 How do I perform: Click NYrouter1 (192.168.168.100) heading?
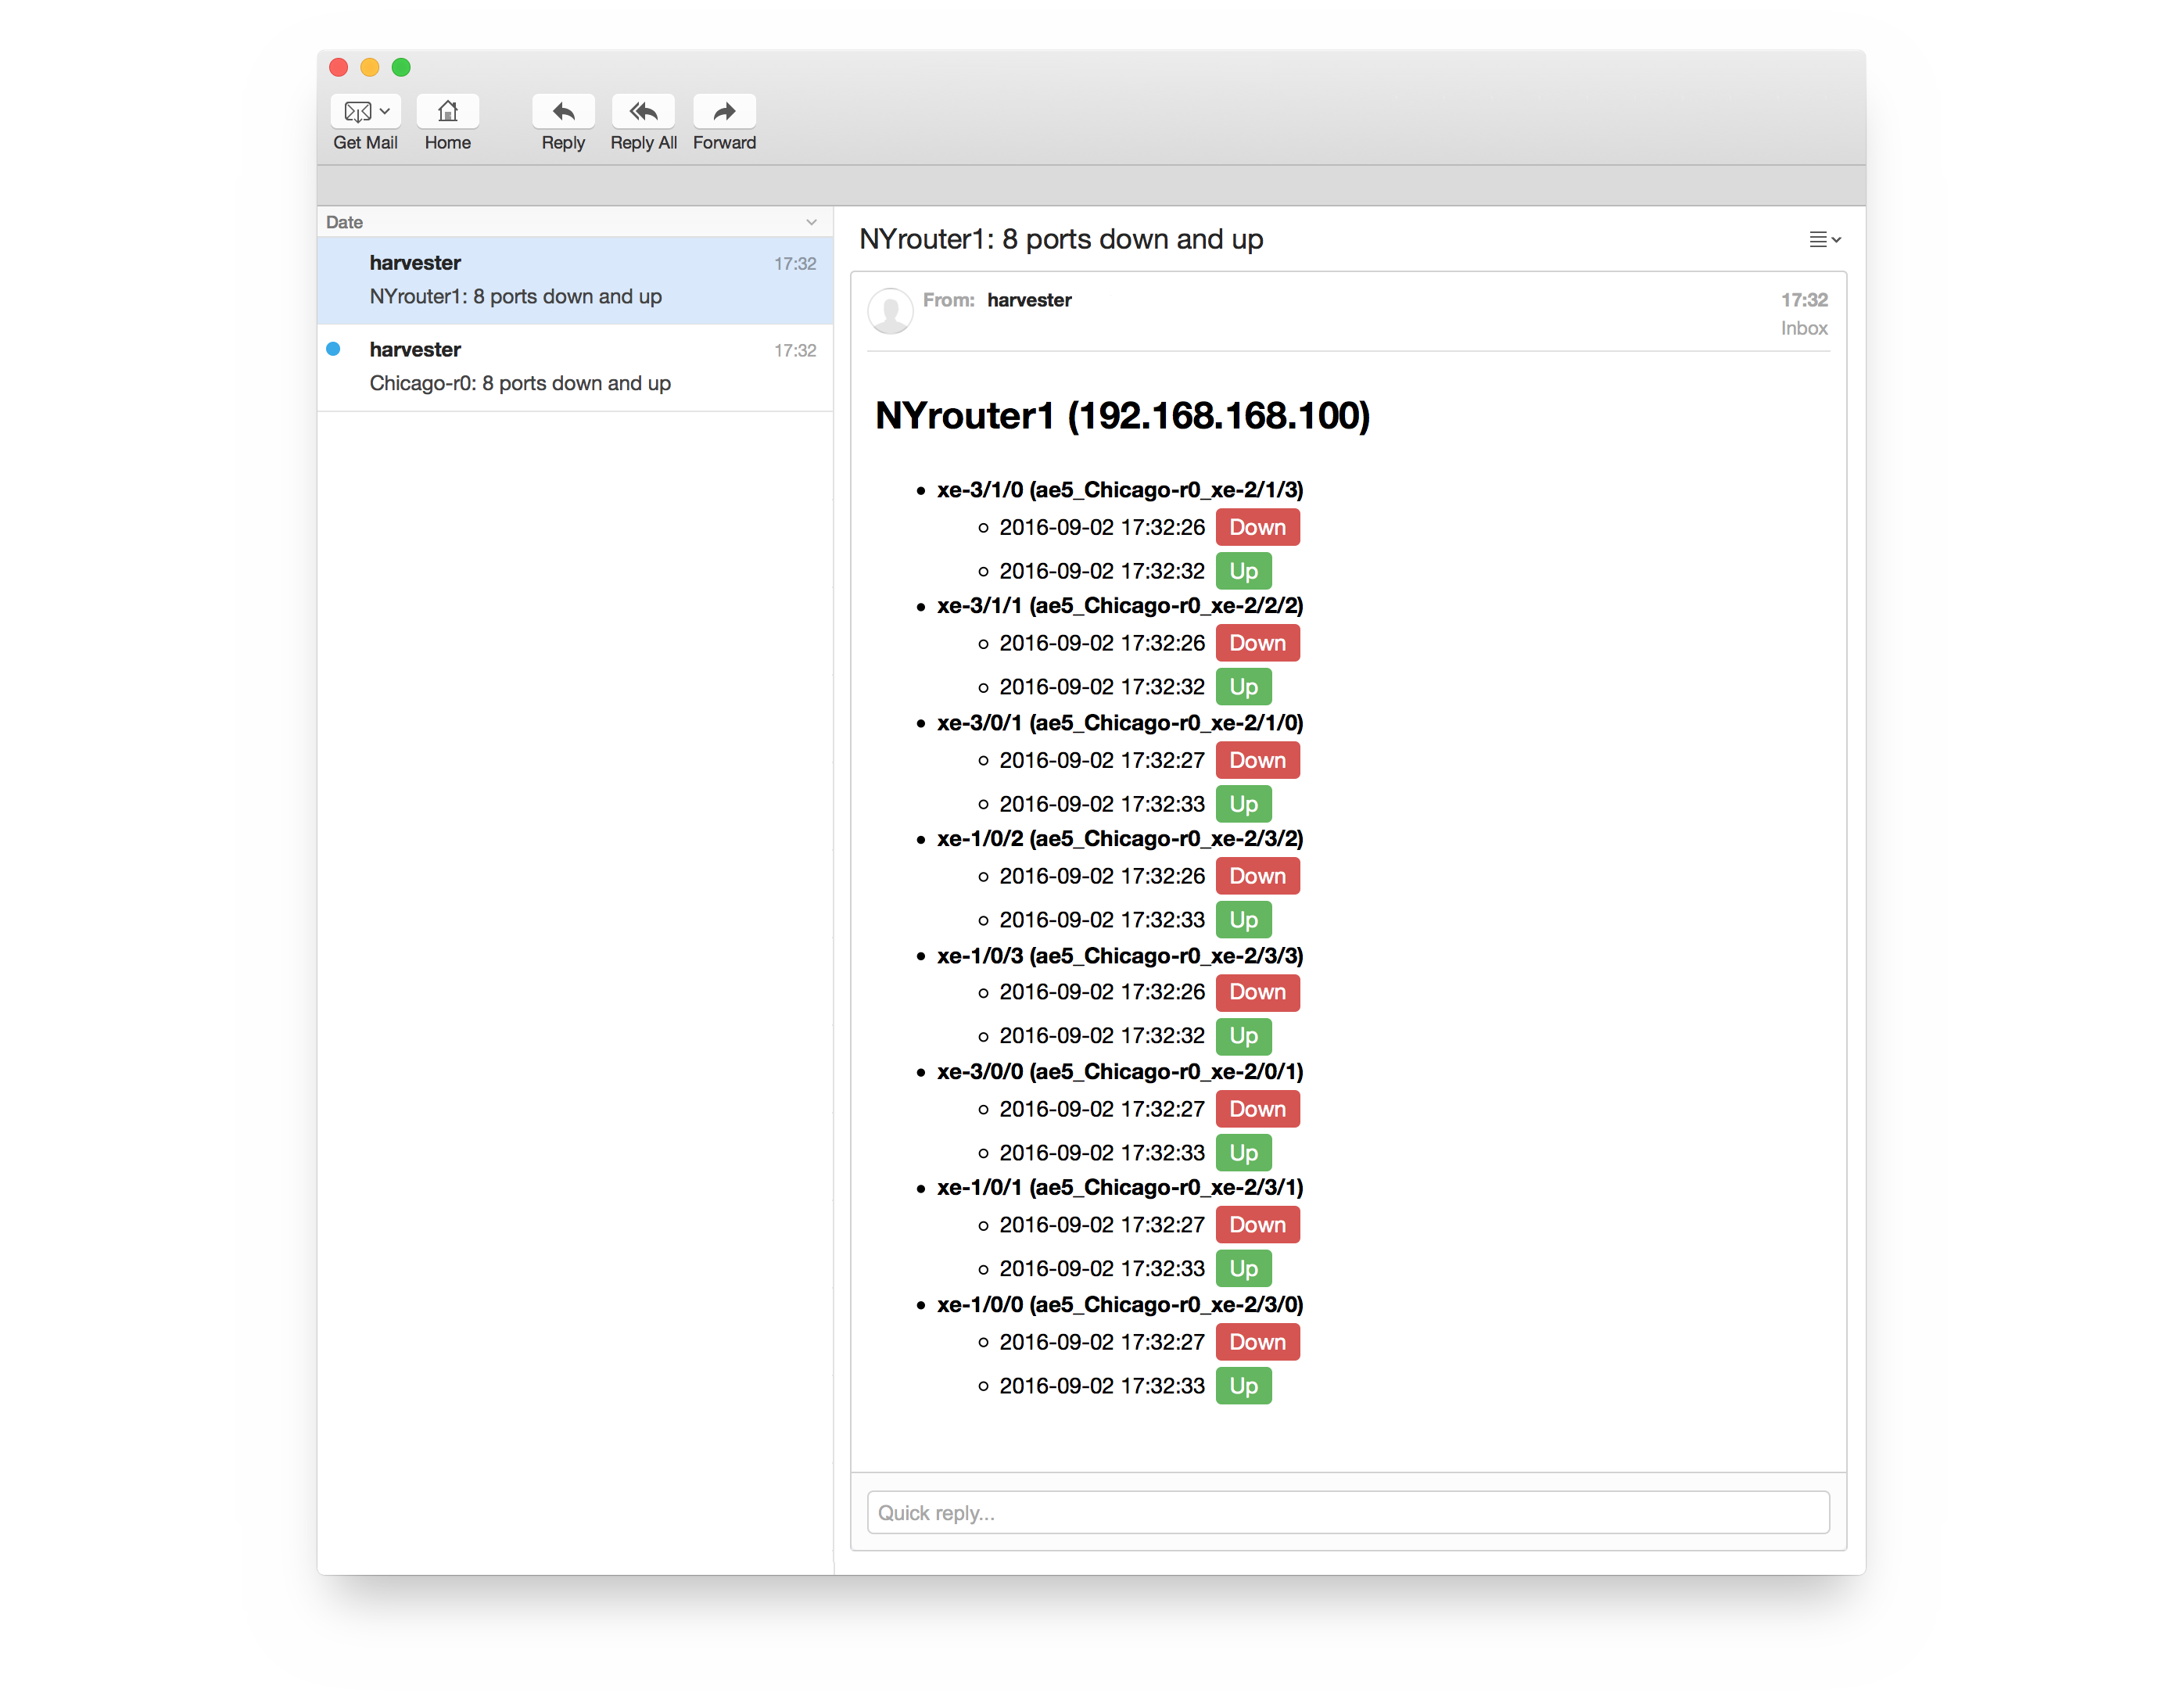click(1122, 415)
